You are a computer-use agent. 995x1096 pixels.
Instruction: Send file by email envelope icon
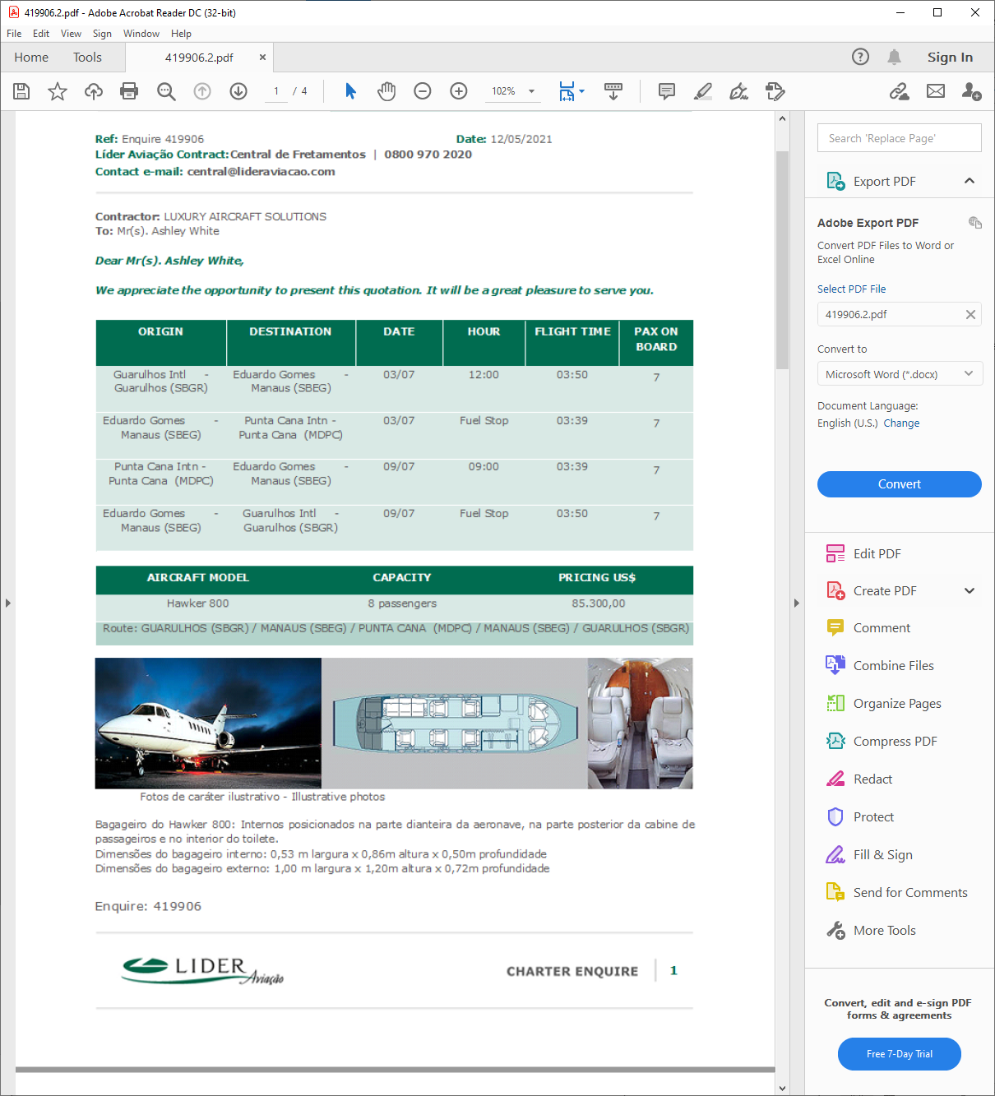[936, 91]
